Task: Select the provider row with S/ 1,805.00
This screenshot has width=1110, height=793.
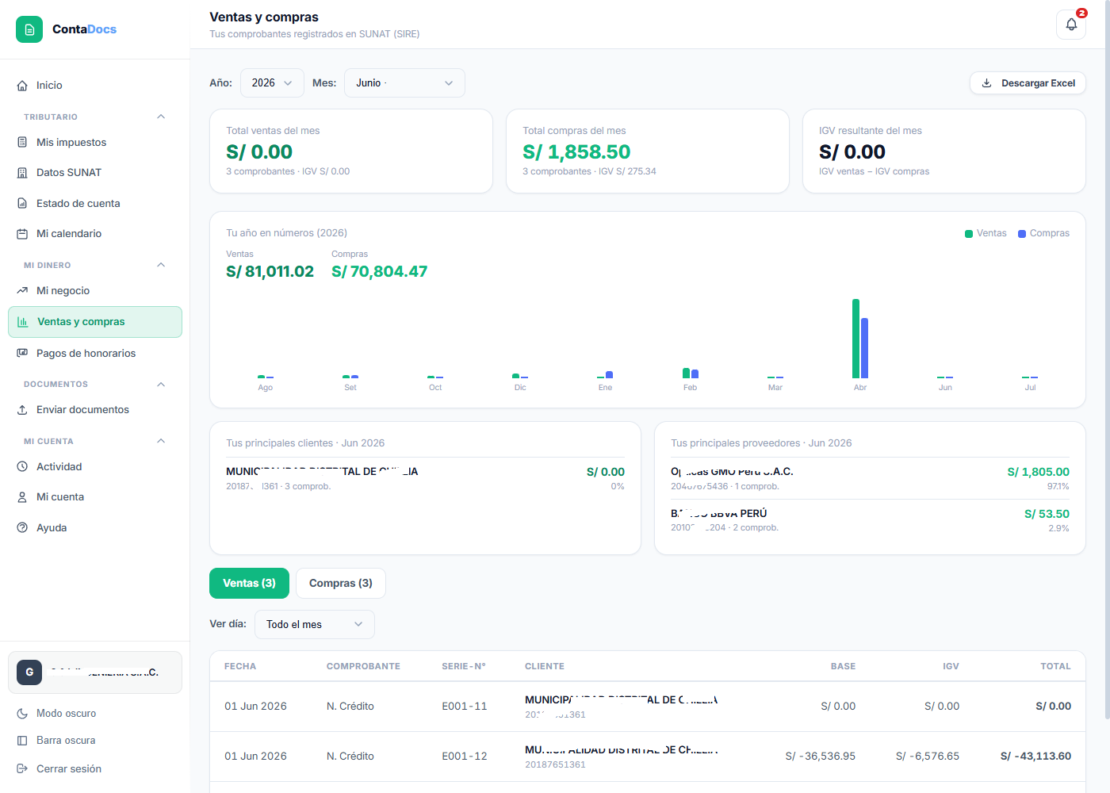Action: pyautogui.click(x=870, y=478)
